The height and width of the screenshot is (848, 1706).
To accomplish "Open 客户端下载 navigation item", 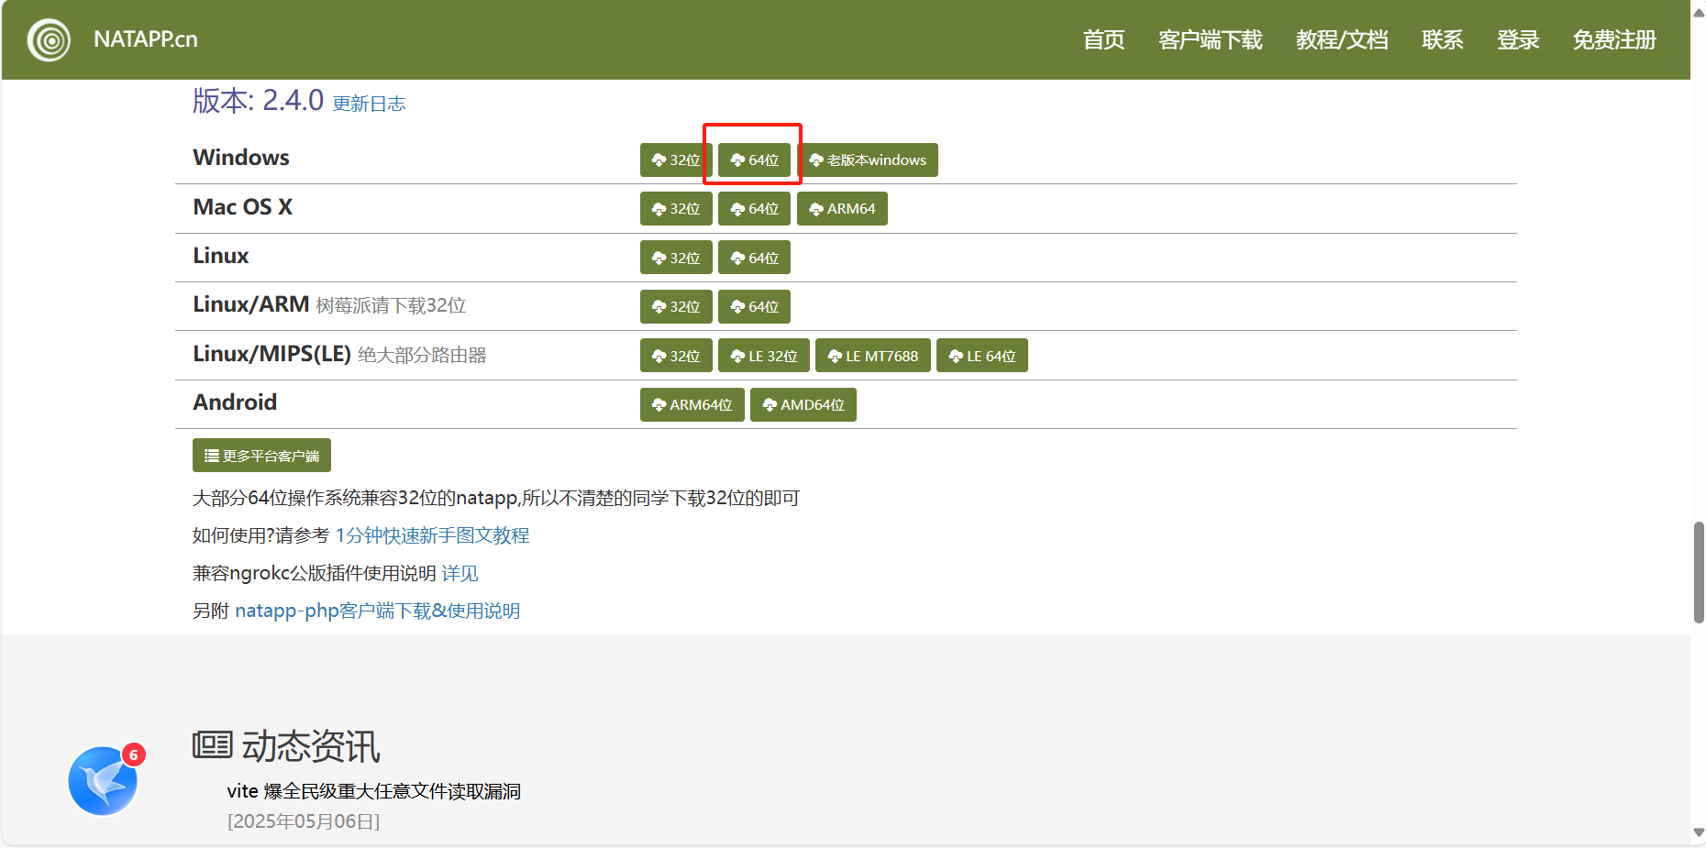I will pyautogui.click(x=1210, y=40).
